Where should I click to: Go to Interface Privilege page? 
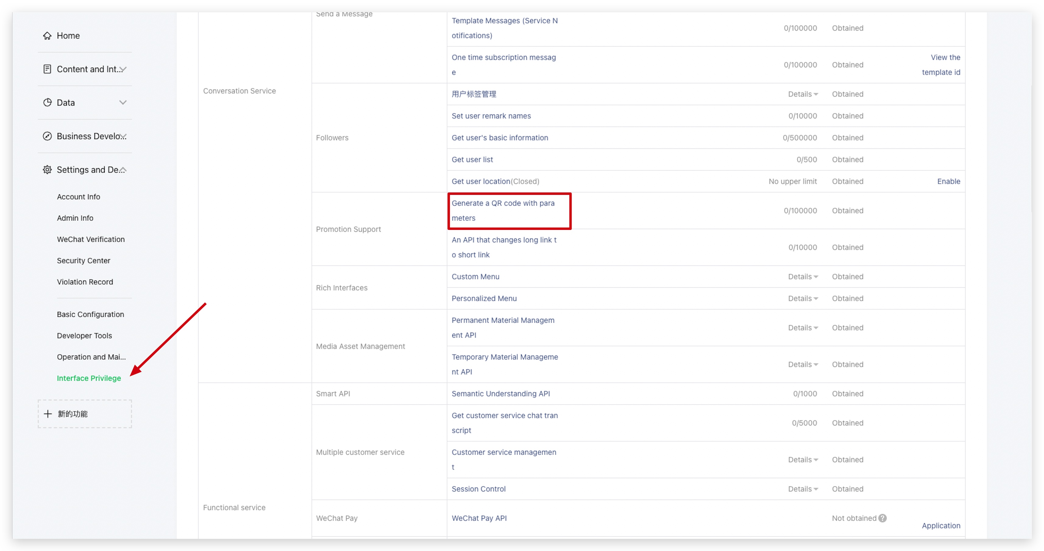click(89, 378)
